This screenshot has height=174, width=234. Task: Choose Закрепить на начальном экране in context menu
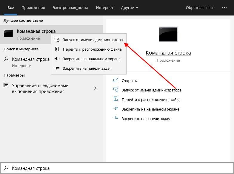pyautogui.click(x=89, y=59)
